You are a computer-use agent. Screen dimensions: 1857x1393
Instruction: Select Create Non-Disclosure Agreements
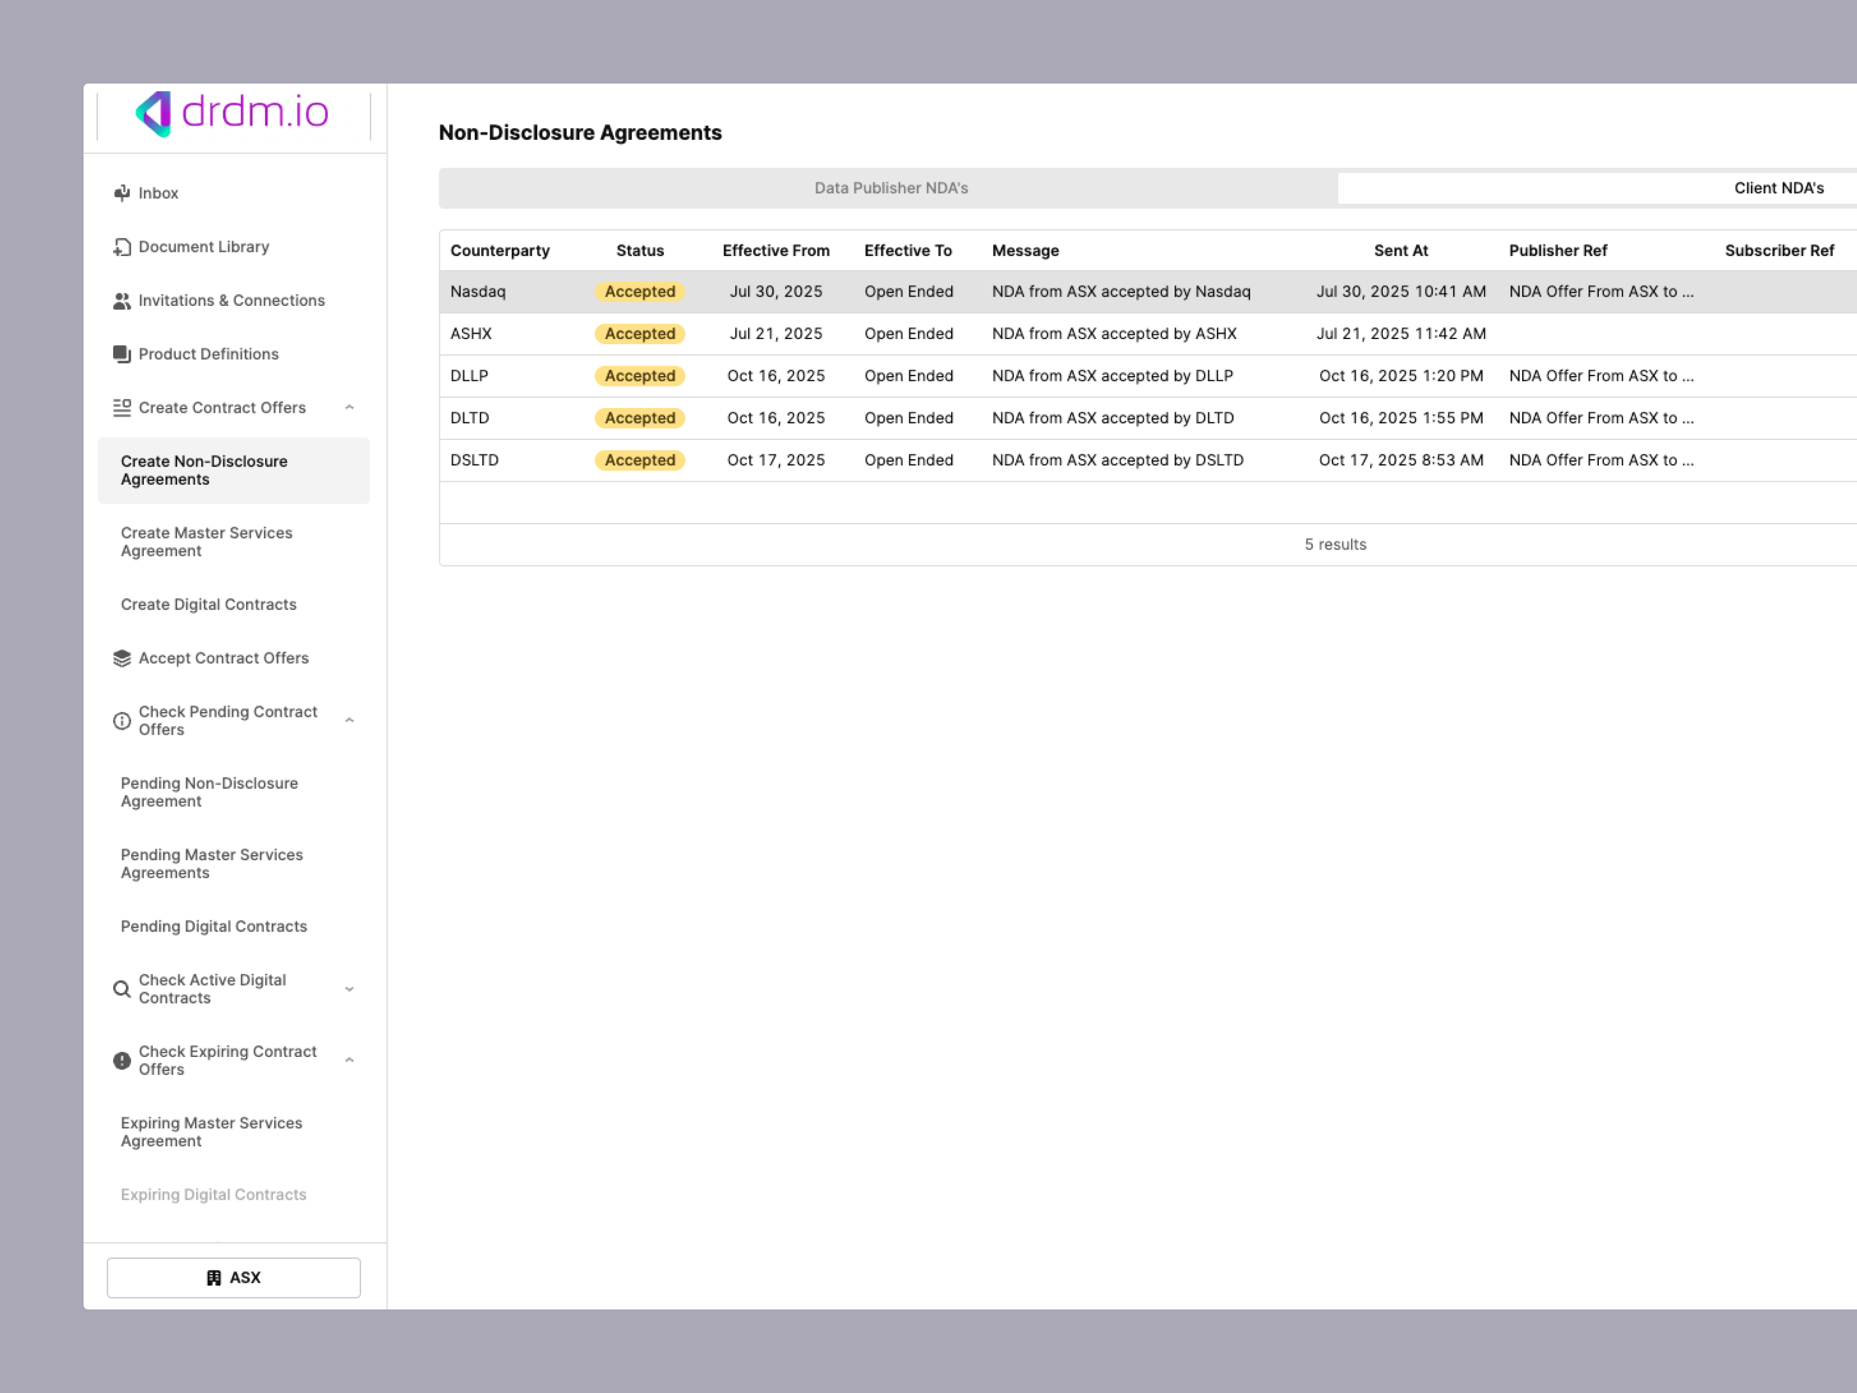(233, 470)
